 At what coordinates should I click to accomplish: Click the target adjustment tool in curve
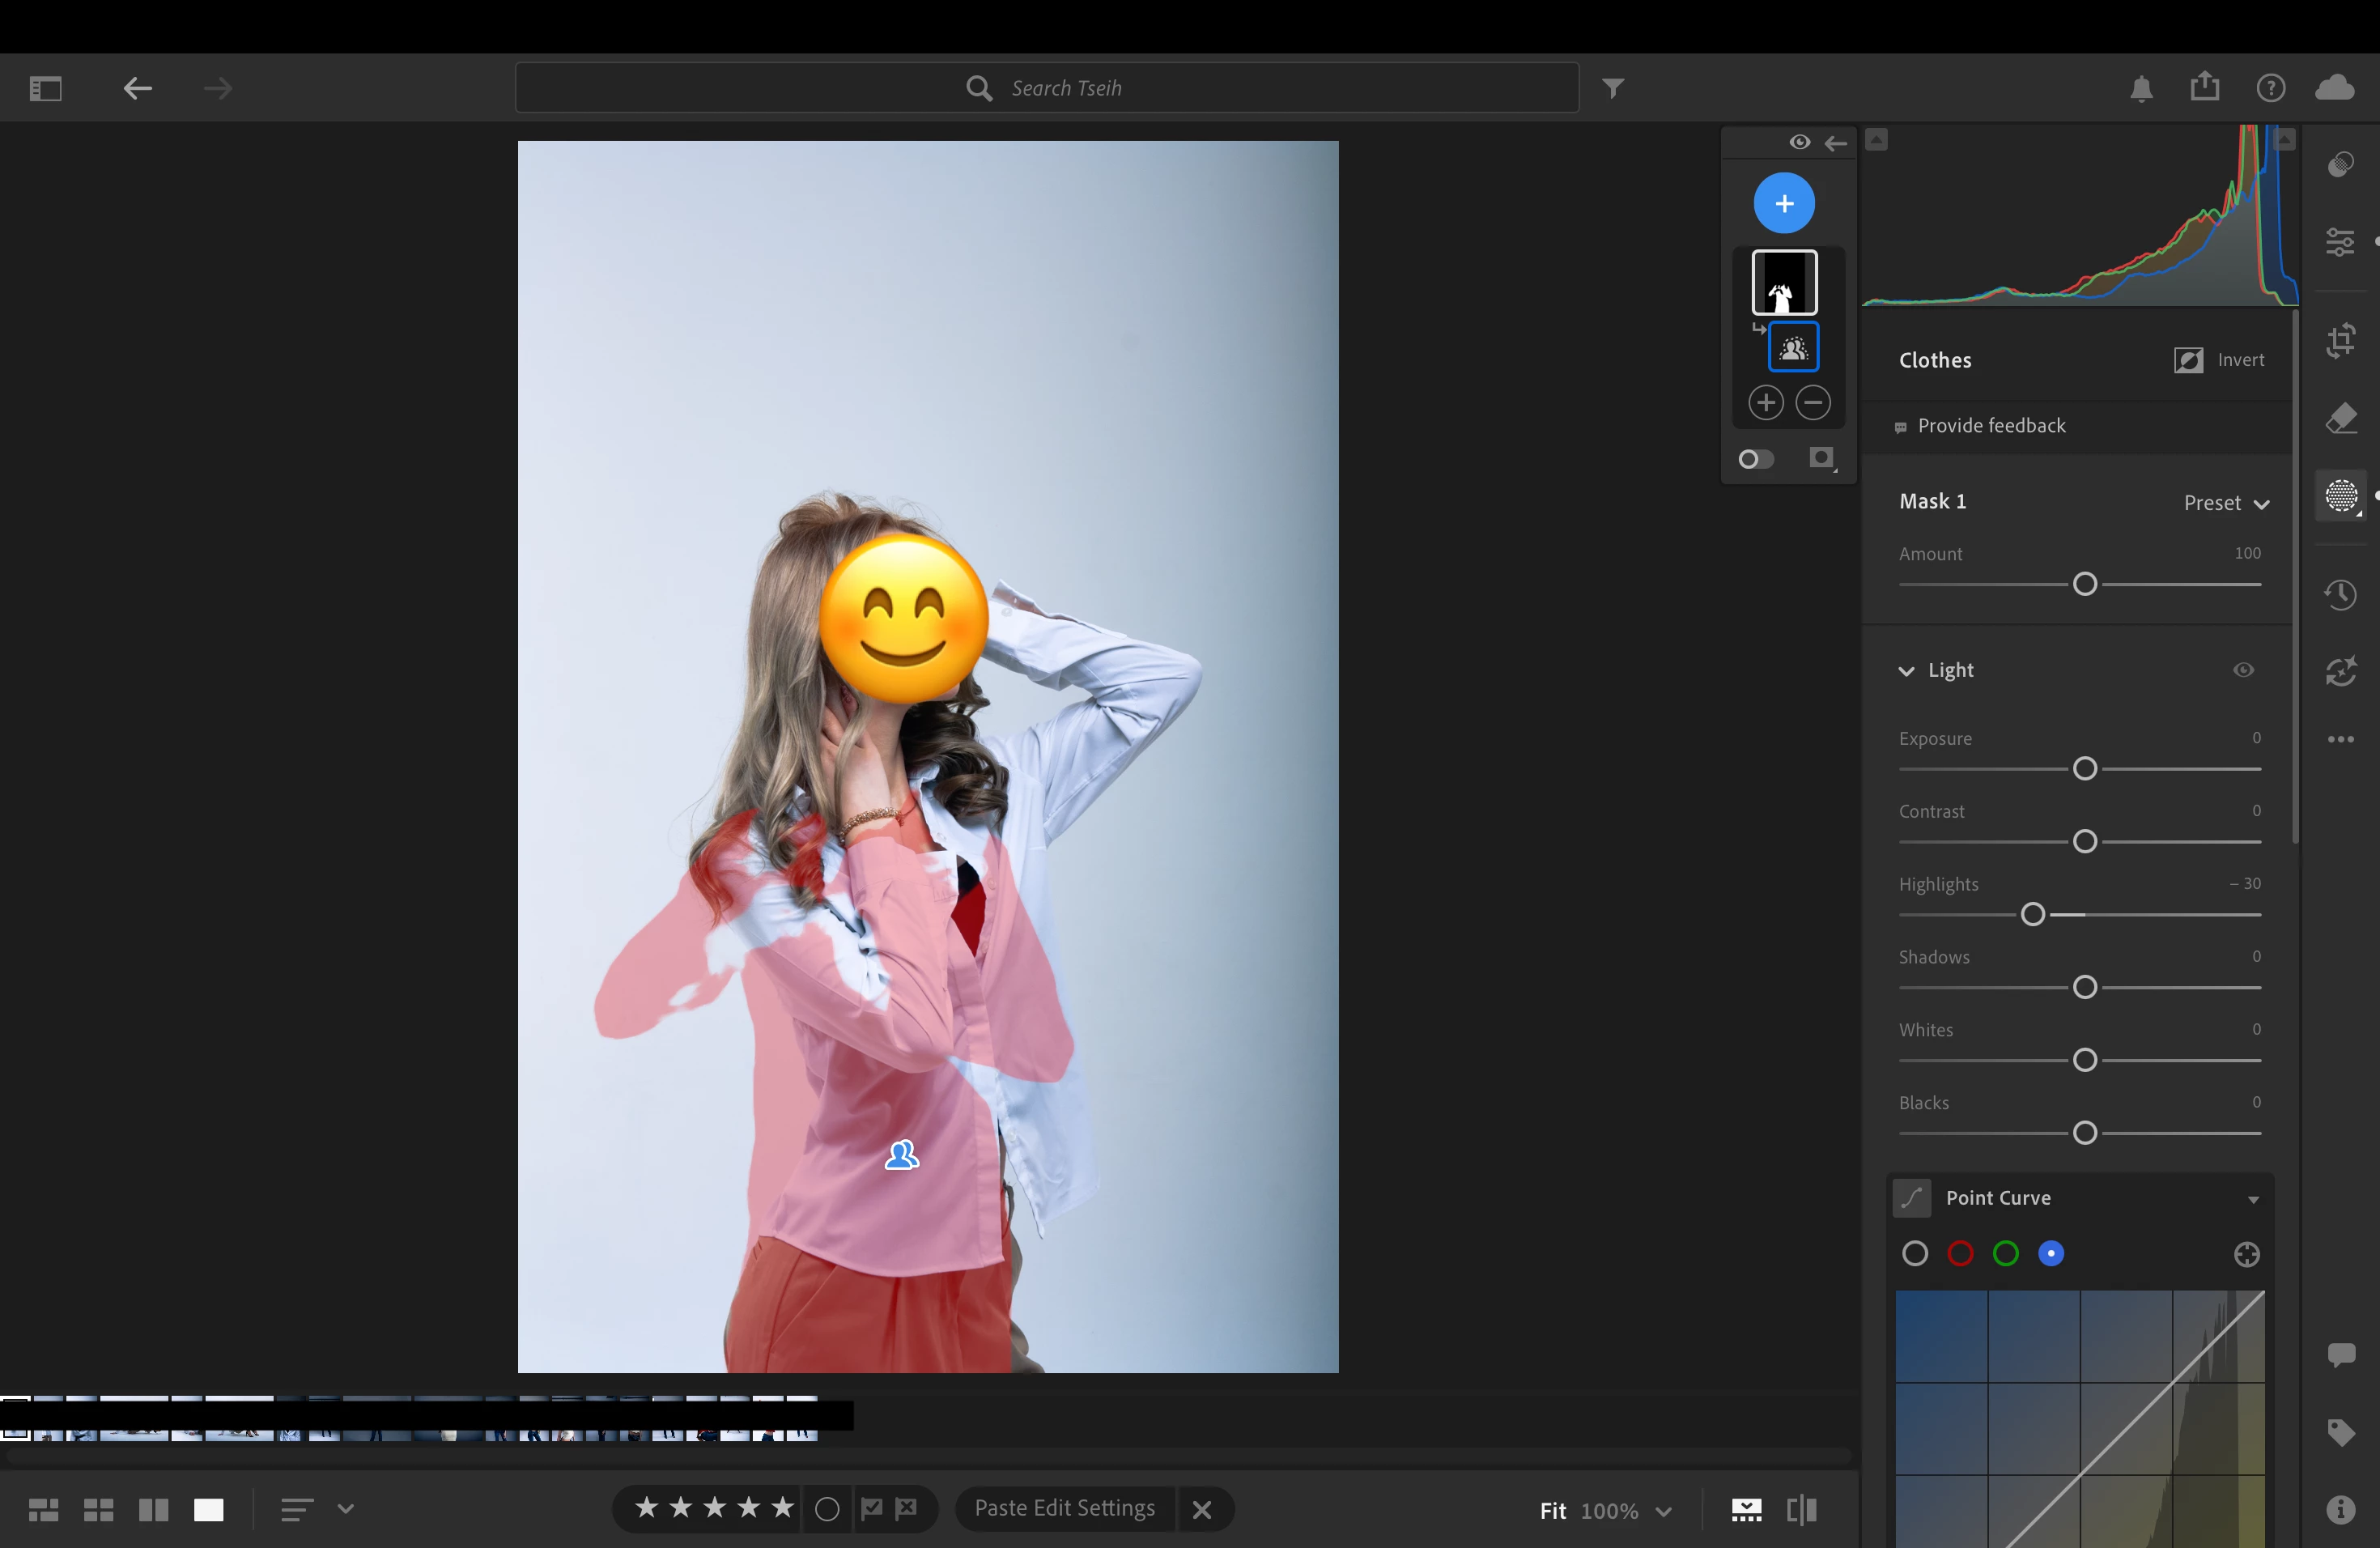(x=2246, y=1254)
